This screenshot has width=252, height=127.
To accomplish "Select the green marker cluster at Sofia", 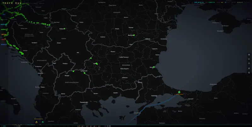I will (x=97, y=64).
